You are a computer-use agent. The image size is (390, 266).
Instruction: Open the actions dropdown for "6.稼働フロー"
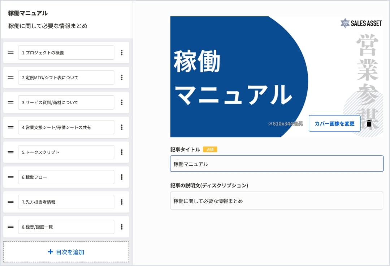122,177
